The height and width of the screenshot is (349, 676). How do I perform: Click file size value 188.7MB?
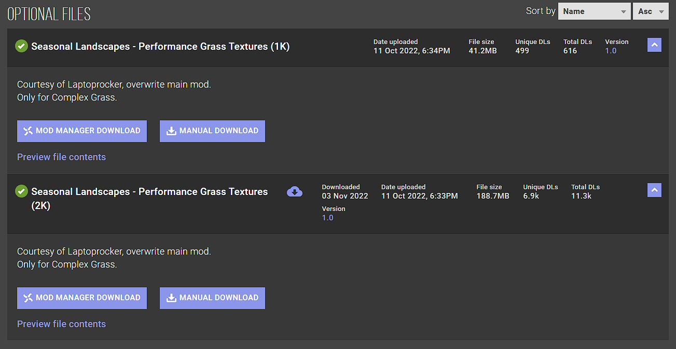tap(493, 196)
